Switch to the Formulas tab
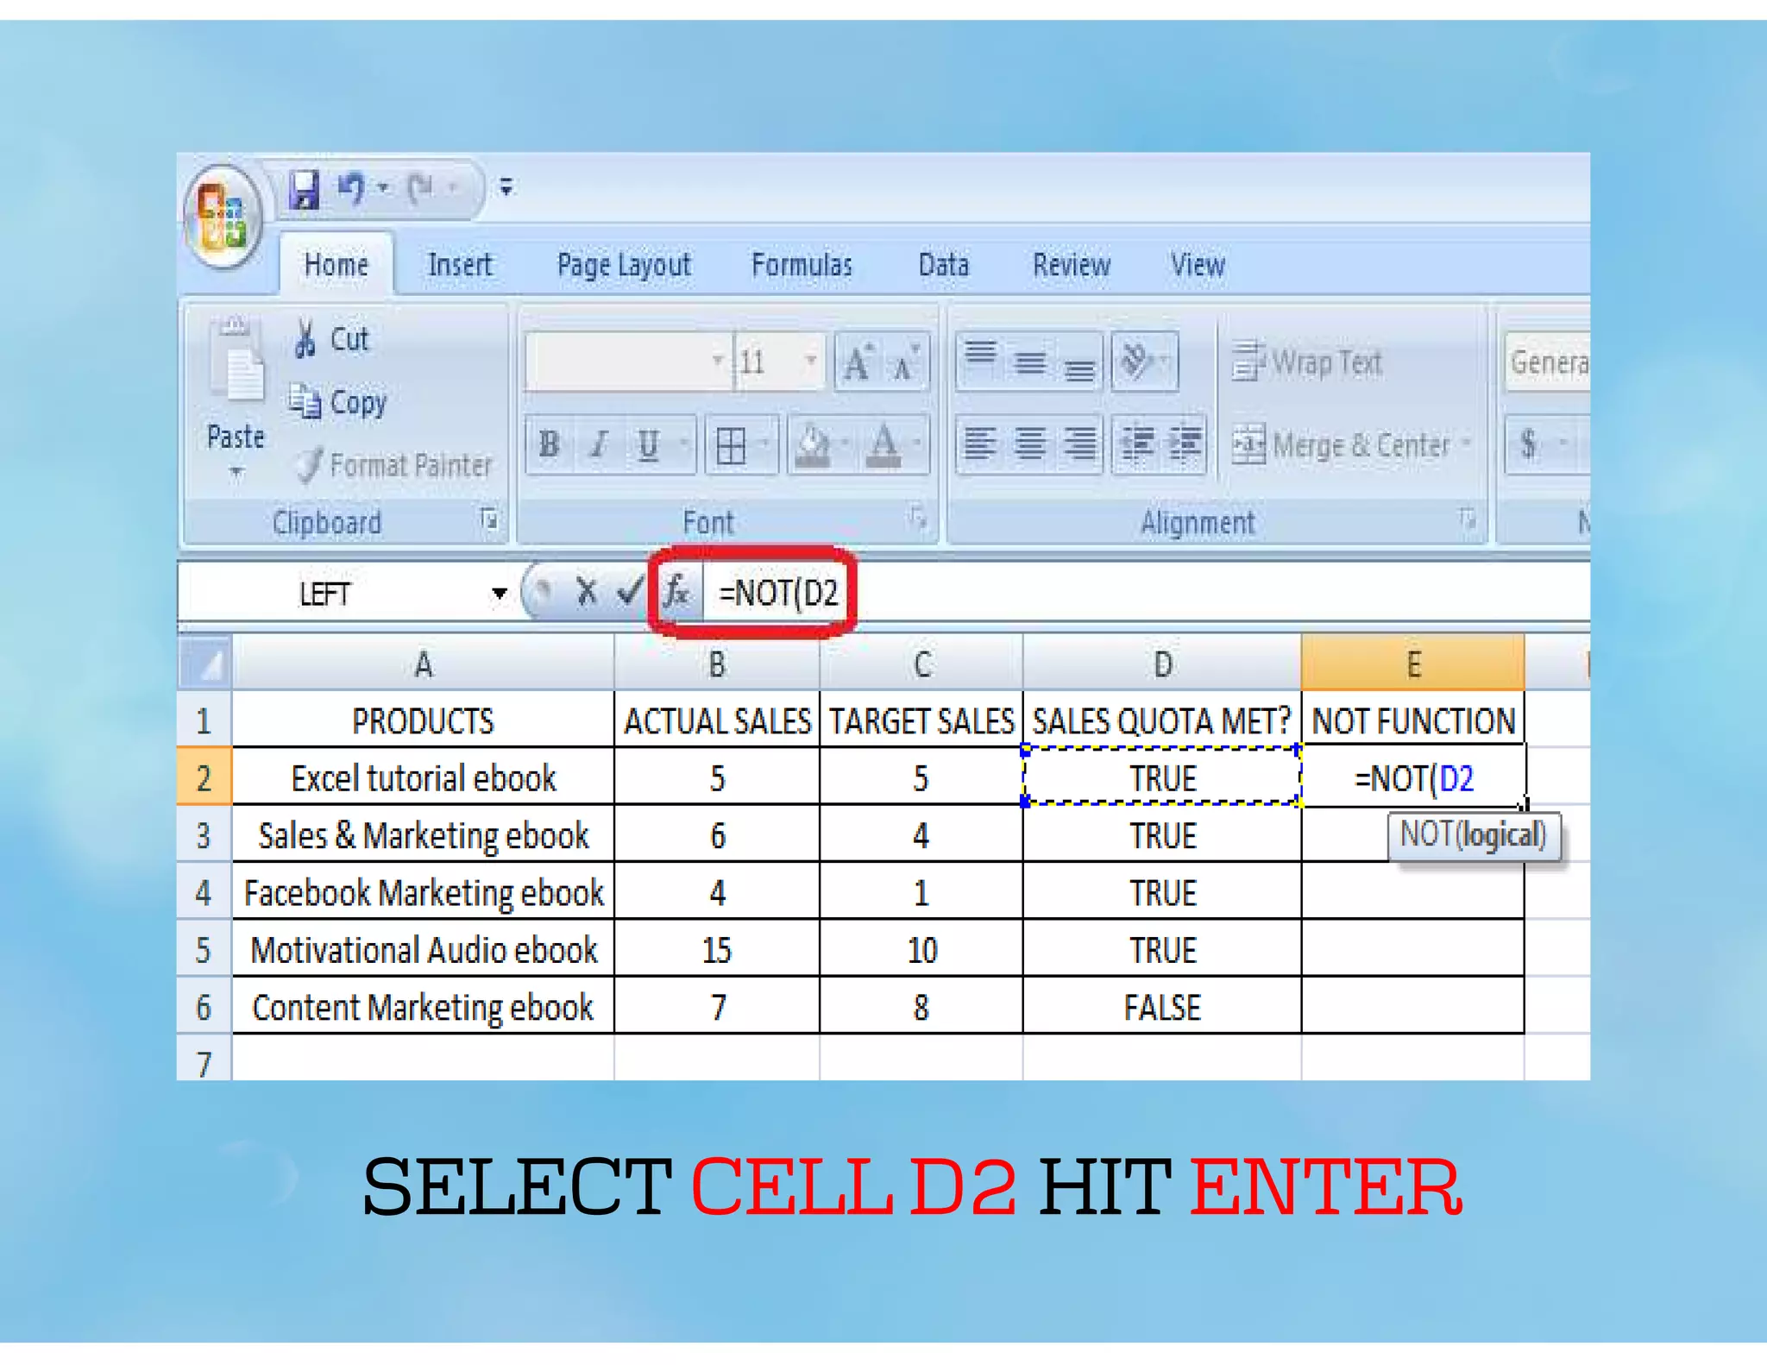Screen dimensions: 1767x1365 (802, 265)
